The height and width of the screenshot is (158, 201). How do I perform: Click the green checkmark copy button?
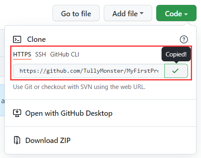click(x=176, y=71)
